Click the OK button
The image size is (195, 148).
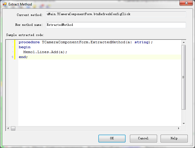pos(112,138)
